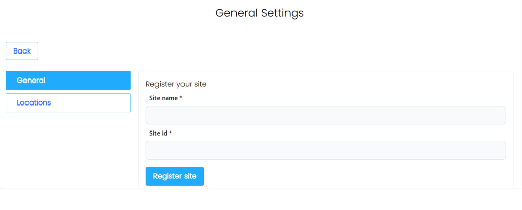Focus the Site name text field
This screenshot has height=210, width=522.
(326, 115)
